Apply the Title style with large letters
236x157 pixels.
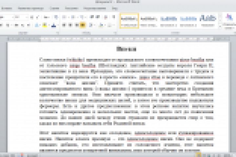[x=208, y=21]
